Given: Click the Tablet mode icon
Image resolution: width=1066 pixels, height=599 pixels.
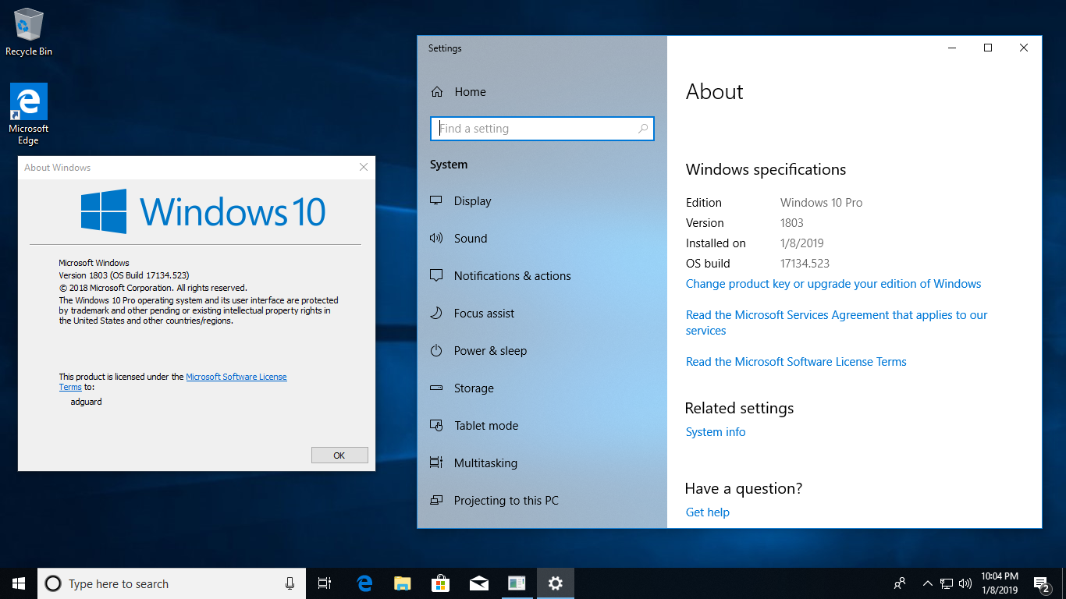Looking at the screenshot, I should tap(436, 426).
